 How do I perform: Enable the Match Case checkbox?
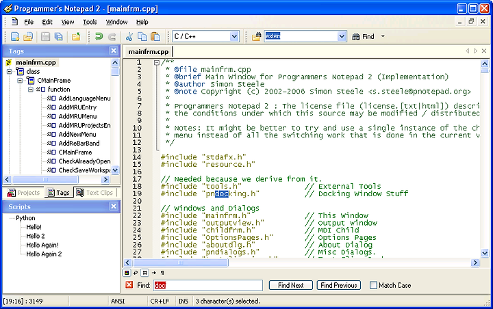tap(373, 285)
